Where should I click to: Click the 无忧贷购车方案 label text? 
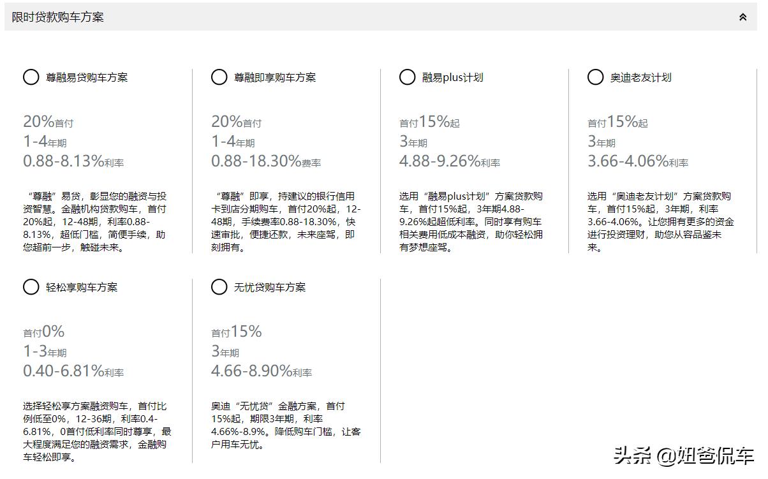coord(270,287)
